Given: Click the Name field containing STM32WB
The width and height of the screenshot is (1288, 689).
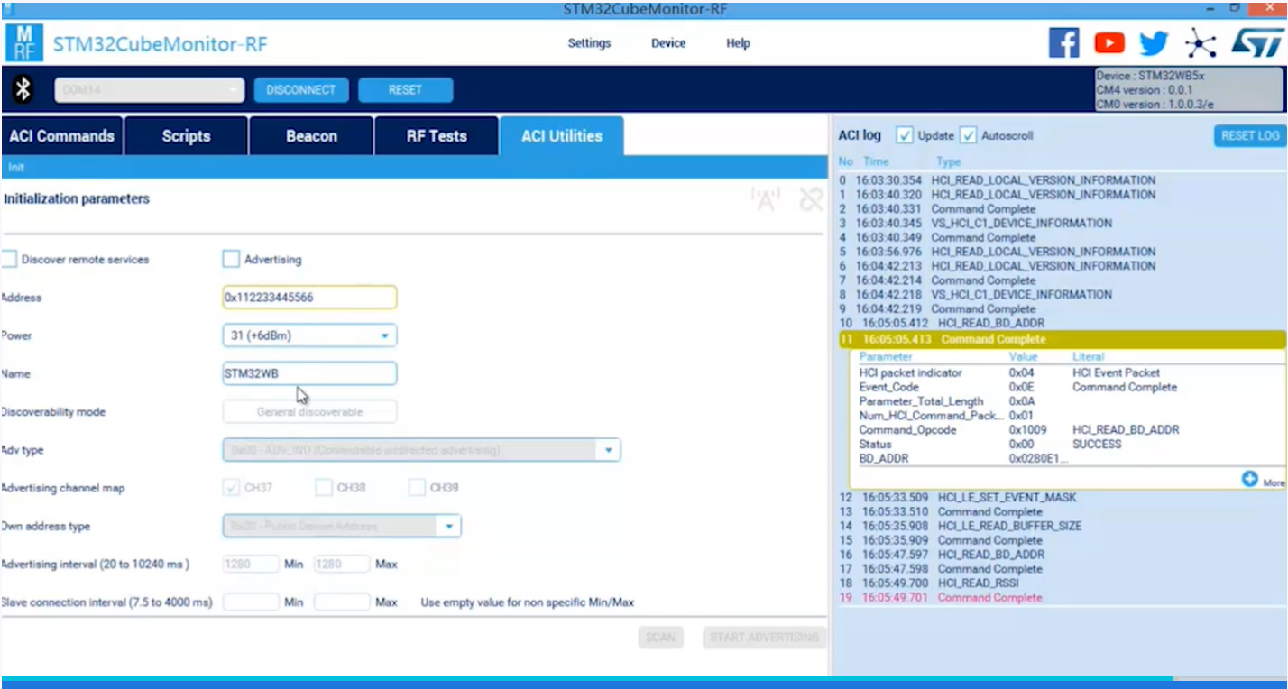Looking at the screenshot, I should click(309, 373).
